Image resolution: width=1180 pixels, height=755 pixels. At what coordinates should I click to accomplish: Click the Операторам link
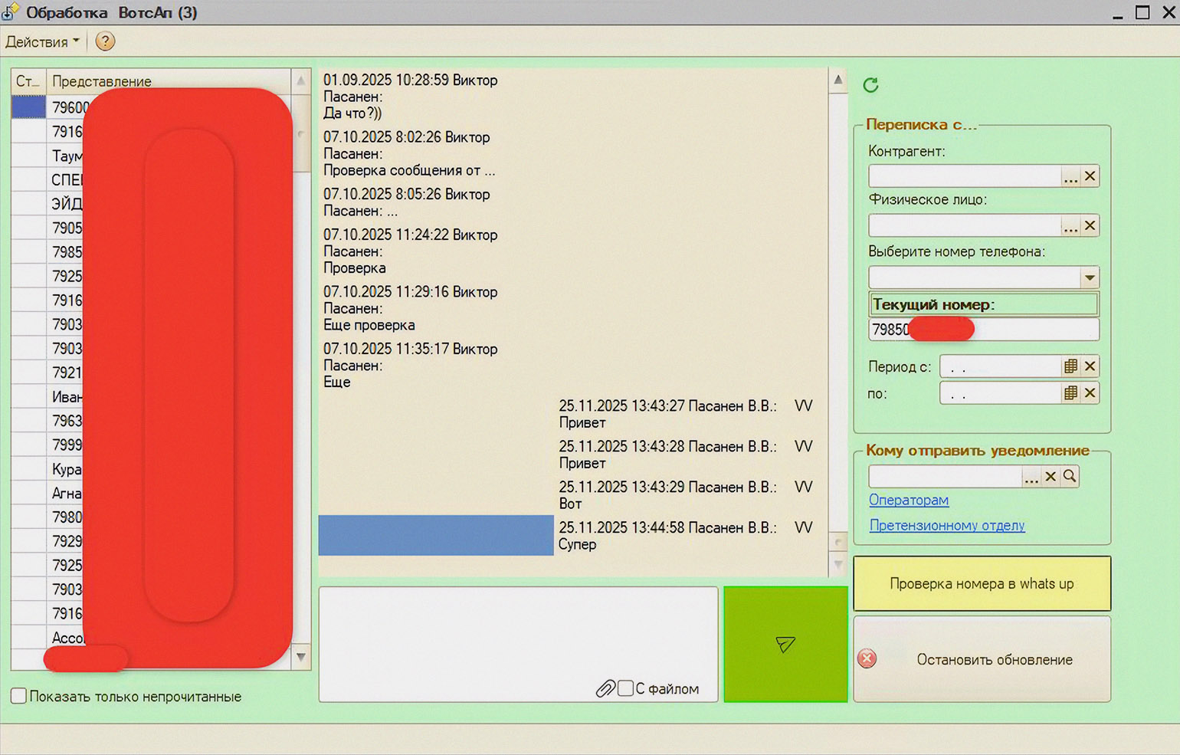click(x=908, y=500)
